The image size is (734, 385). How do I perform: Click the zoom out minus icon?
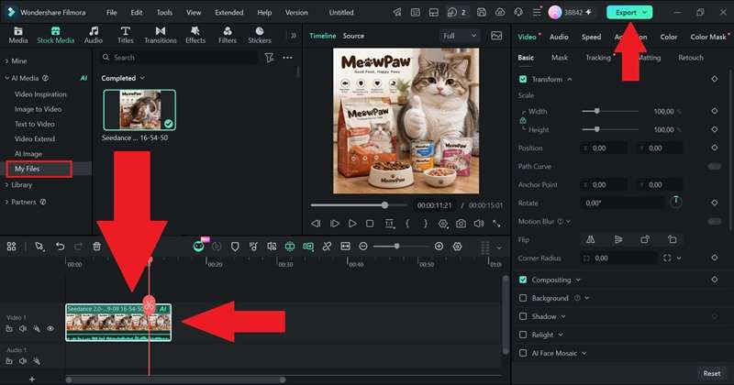click(362, 246)
